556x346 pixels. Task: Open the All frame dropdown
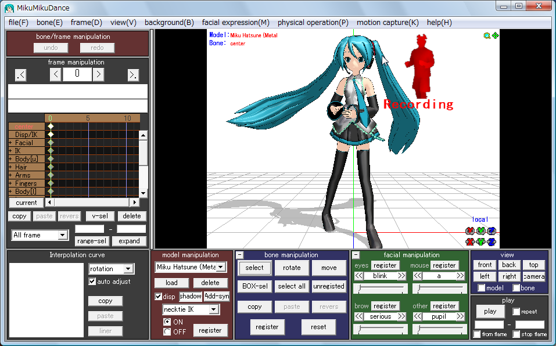click(63, 235)
